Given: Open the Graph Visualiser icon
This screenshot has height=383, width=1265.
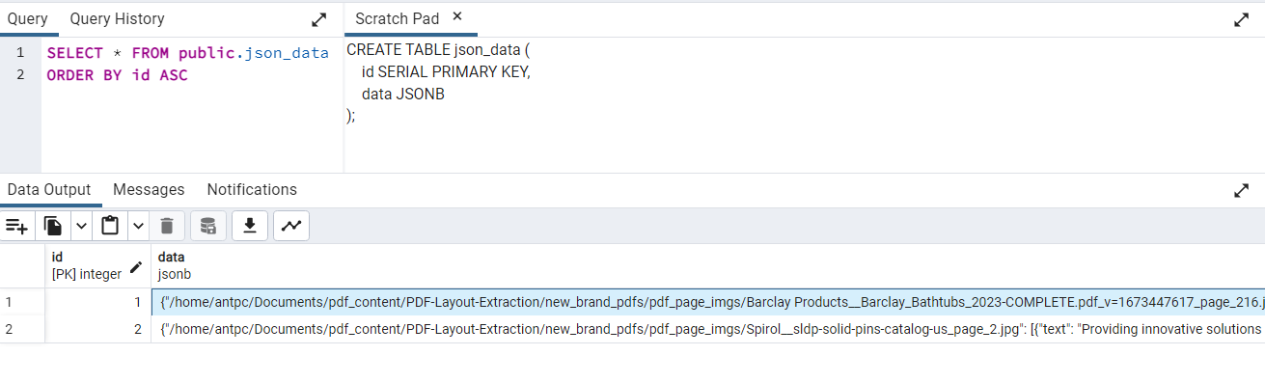Looking at the screenshot, I should (291, 226).
